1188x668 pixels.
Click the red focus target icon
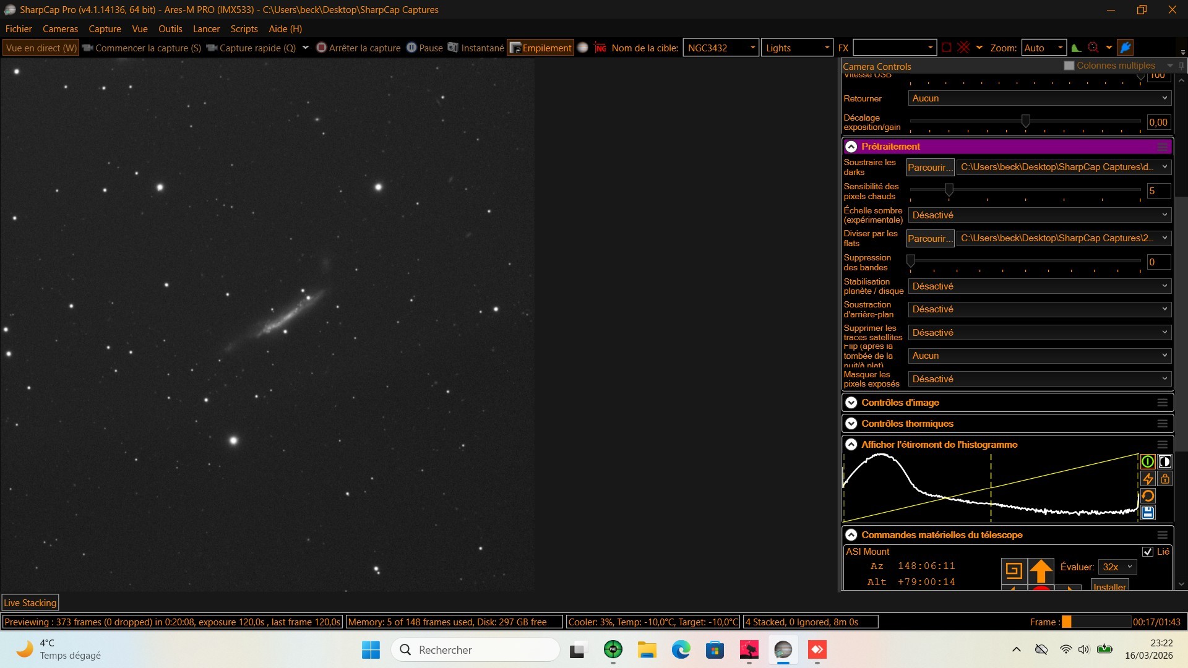pyautogui.click(x=1093, y=48)
